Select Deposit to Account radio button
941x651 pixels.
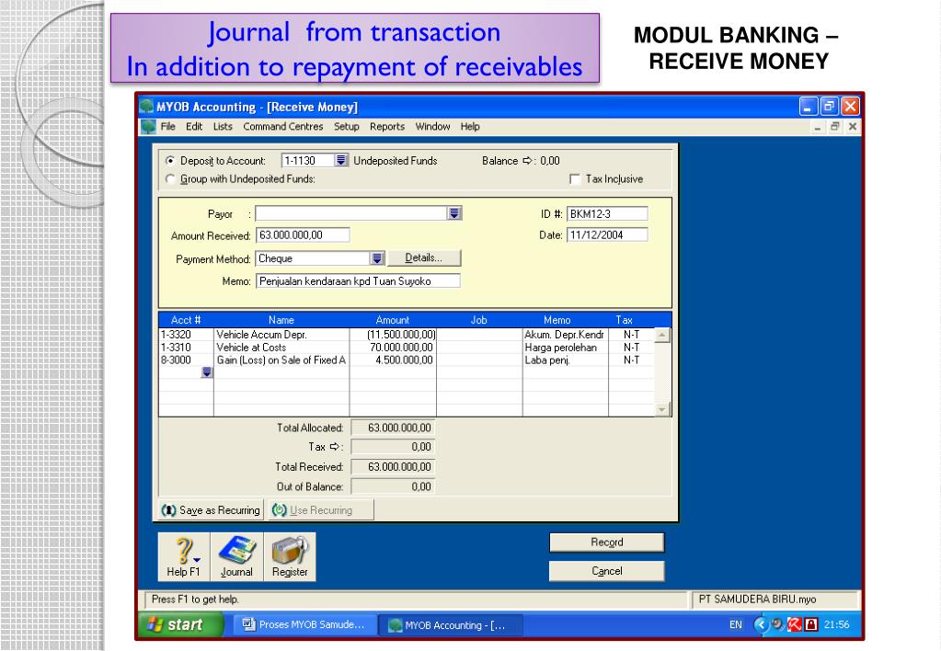pyautogui.click(x=170, y=161)
